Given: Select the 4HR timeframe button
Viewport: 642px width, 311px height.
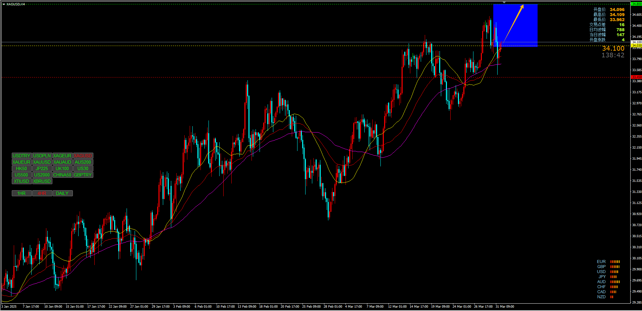Looking at the screenshot, I should (x=42, y=193).
